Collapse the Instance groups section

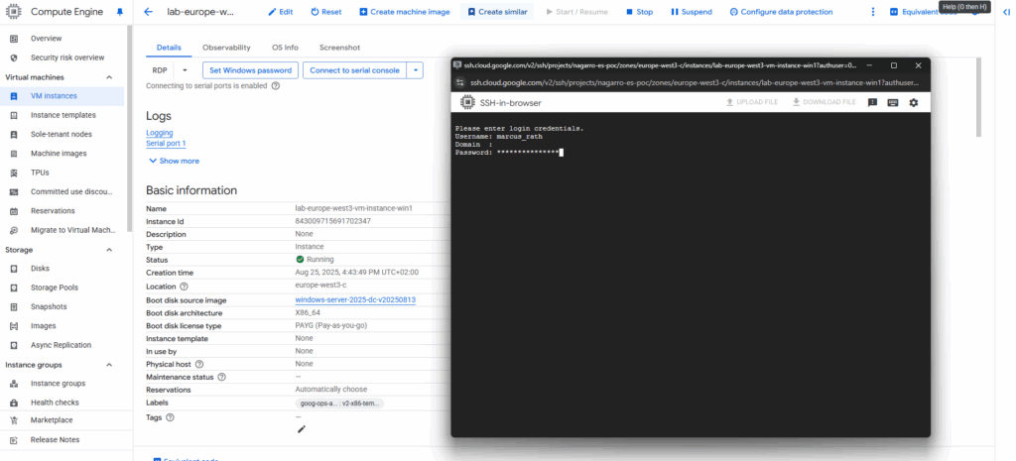point(109,365)
